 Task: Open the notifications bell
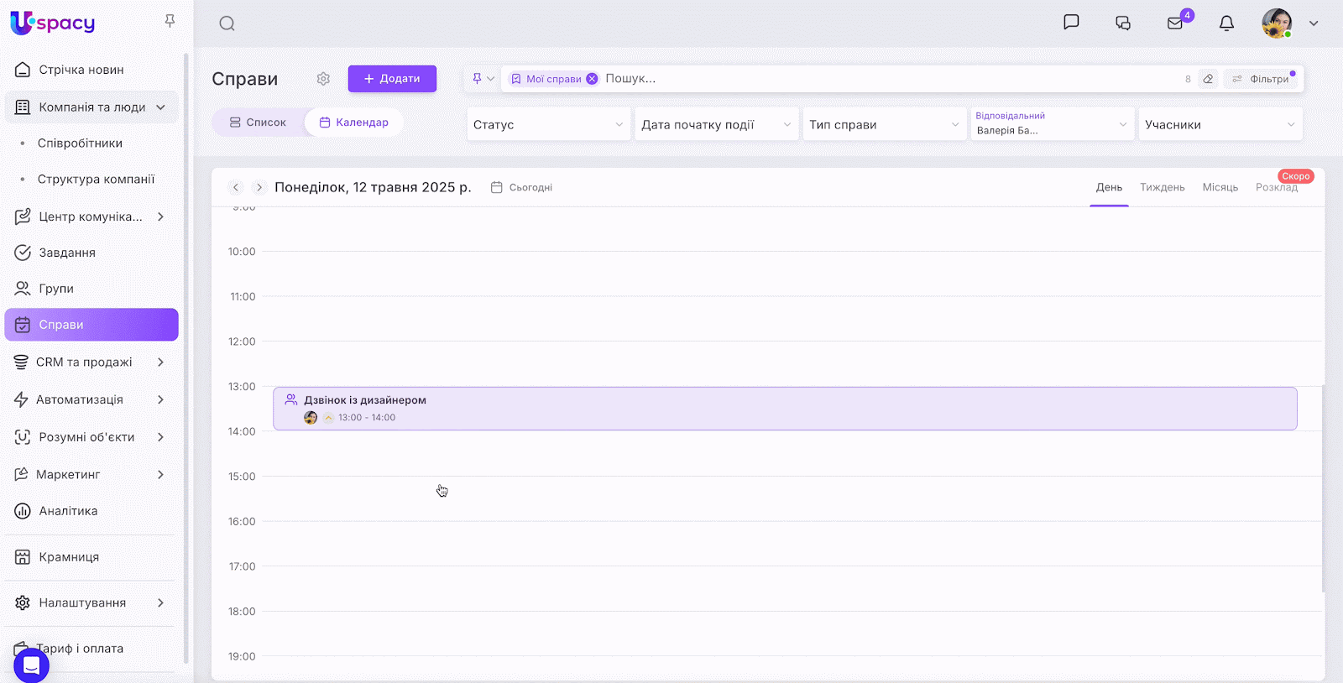1226,23
